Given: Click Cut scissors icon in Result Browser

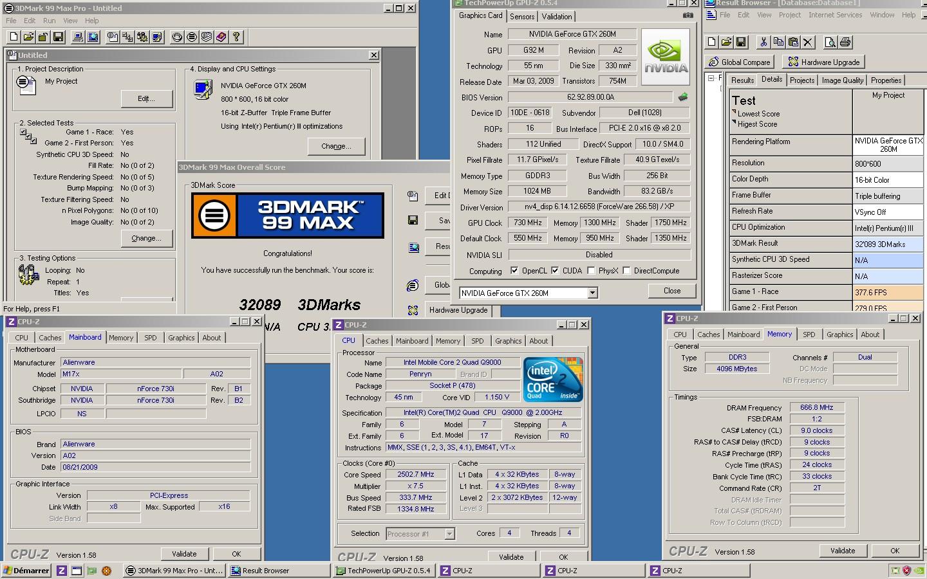Looking at the screenshot, I should [763, 42].
